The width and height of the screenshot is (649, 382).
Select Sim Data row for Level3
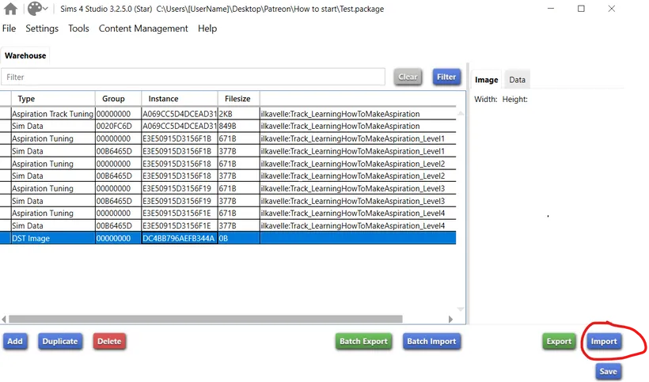click(x=228, y=201)
